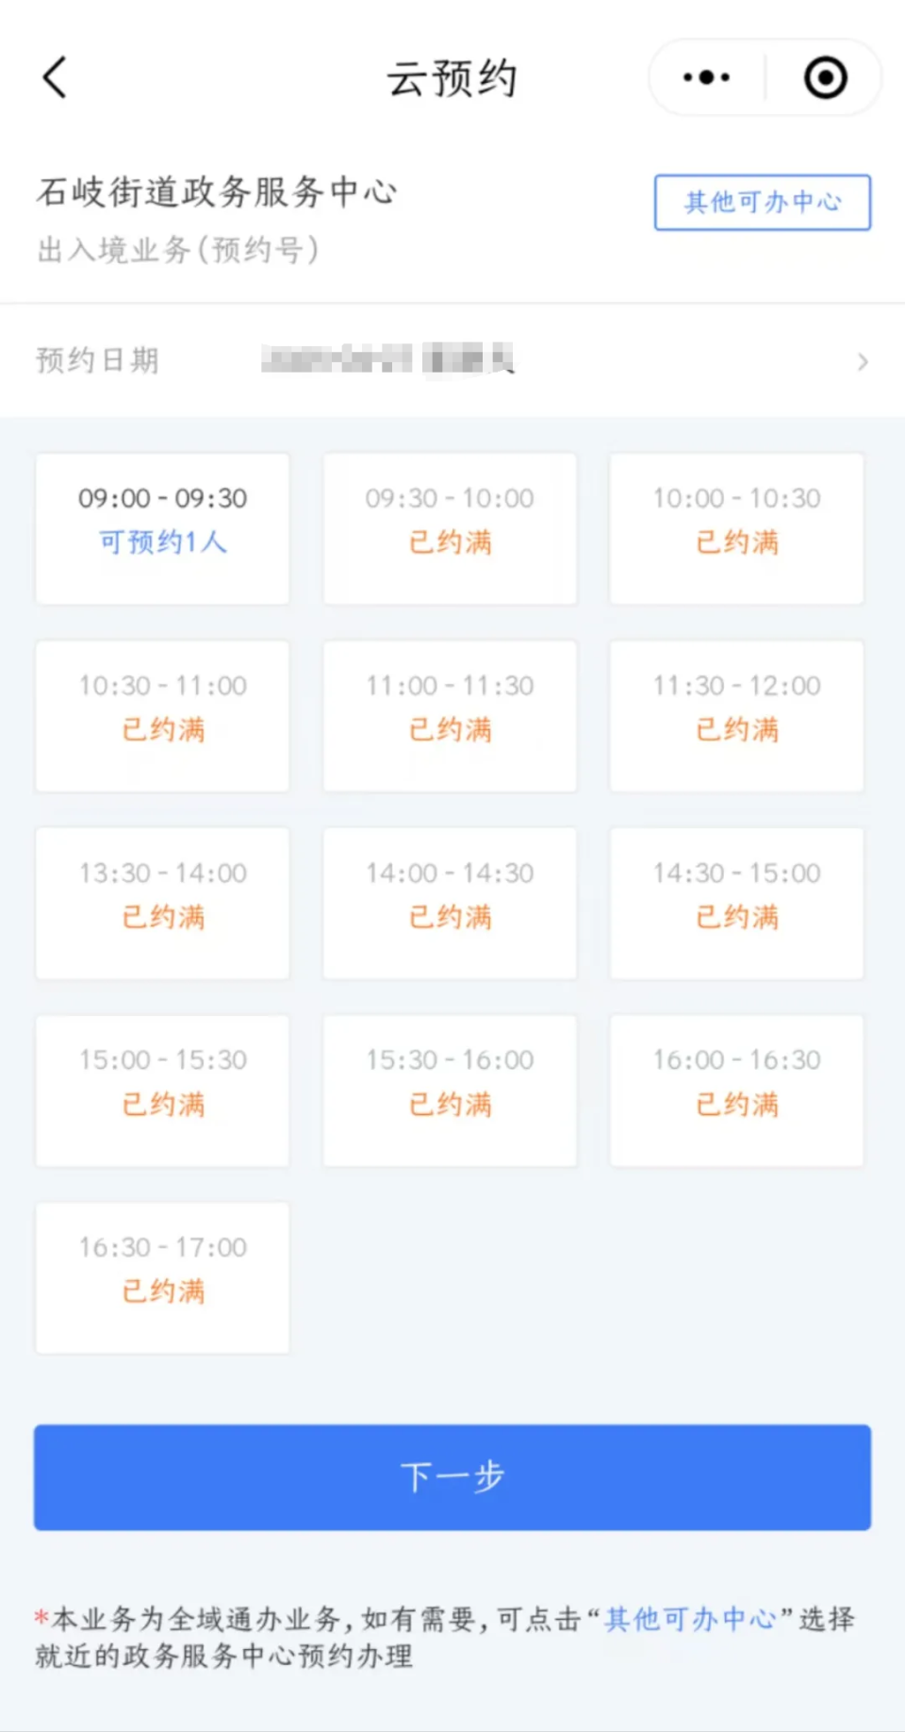Tap the back arrow icon

(x=56, y=77)
